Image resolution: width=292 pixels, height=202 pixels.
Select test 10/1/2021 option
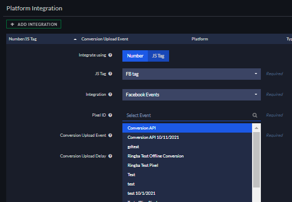[187, 193]
